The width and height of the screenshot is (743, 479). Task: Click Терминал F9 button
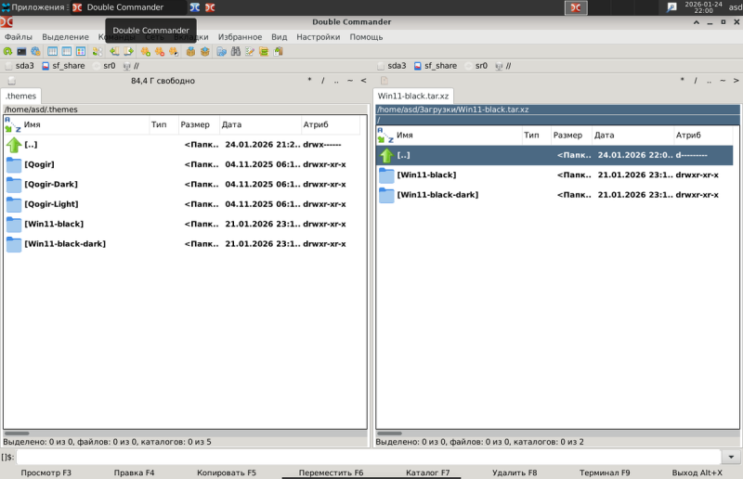(x=605, y=473)
